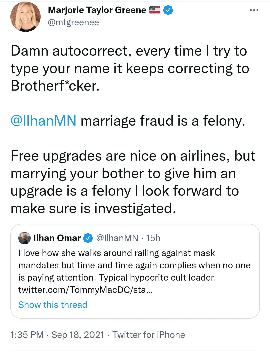Click verified badge beside Marjorie Taylor Greene

pyautogui.click(x=168, y=10)
